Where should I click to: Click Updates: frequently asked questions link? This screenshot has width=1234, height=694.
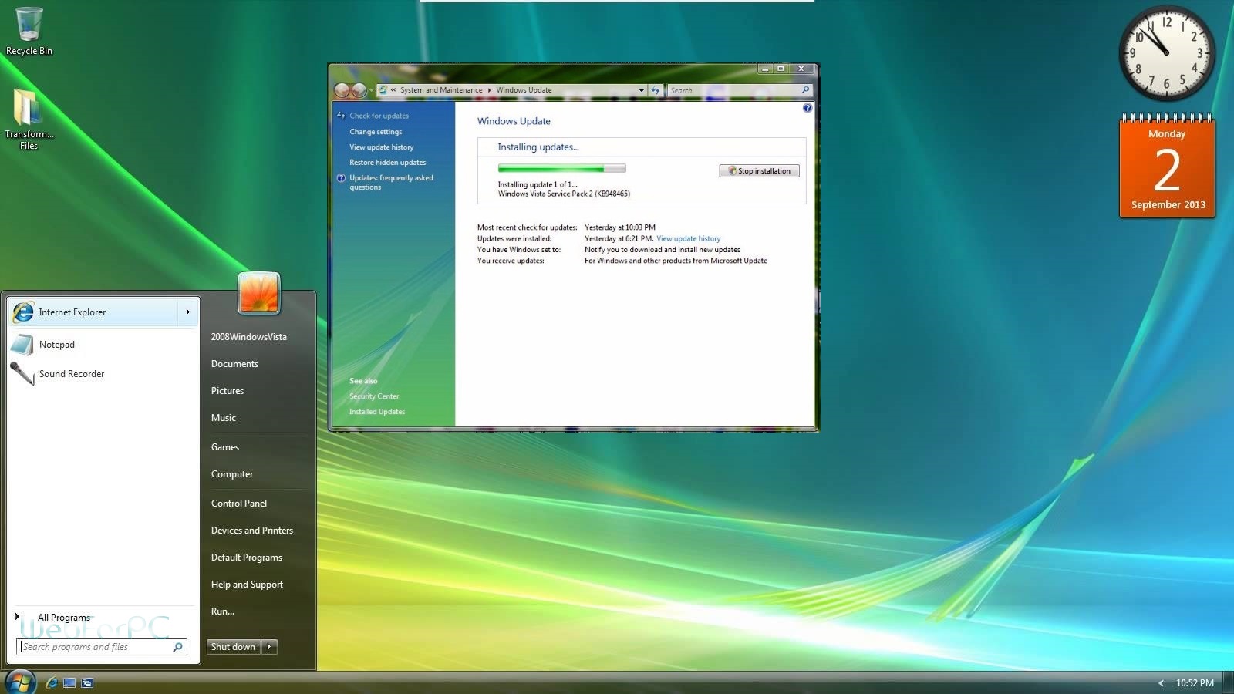click(x=391, y=183)
